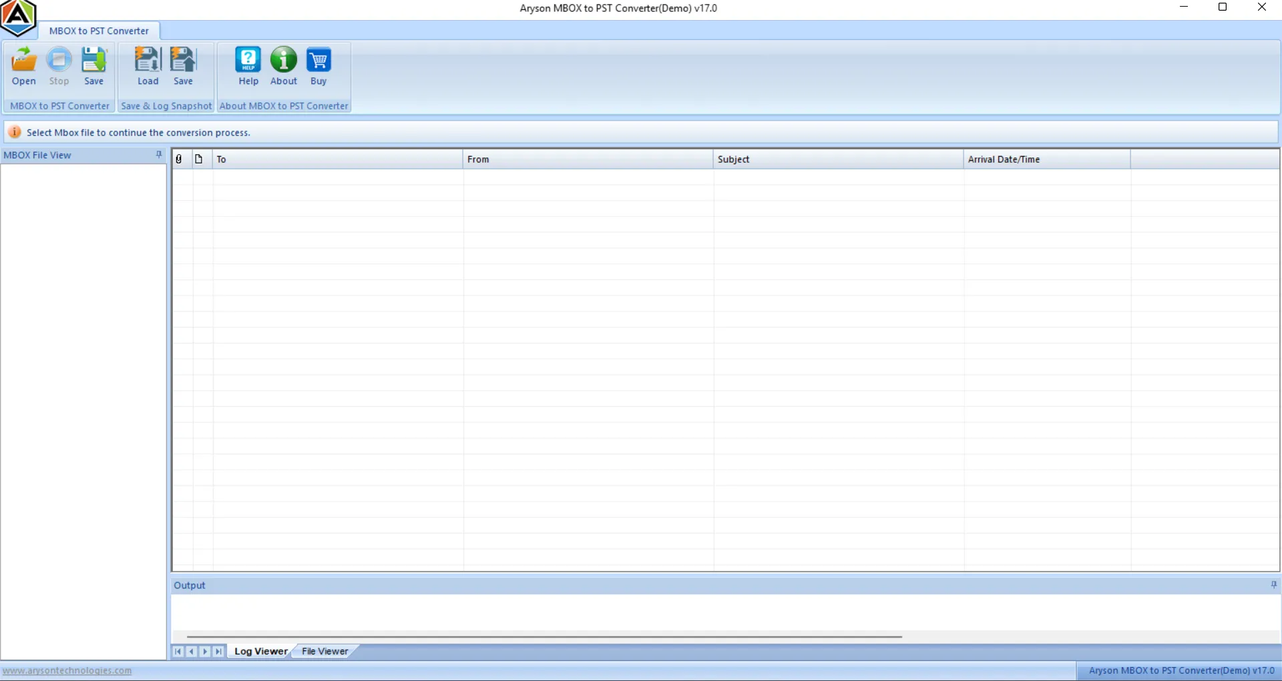This screenshot has height=681, width=1282.
Task: Toggle auto-hide for the MBOX File View panel
Action: click(158, 155)
